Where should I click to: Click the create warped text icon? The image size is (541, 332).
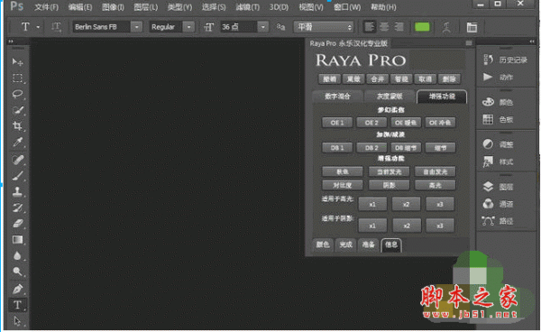point(447,27)
